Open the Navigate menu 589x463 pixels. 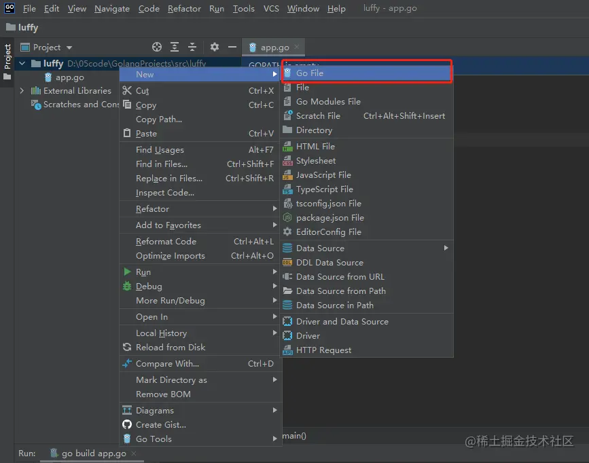point(112,9)
